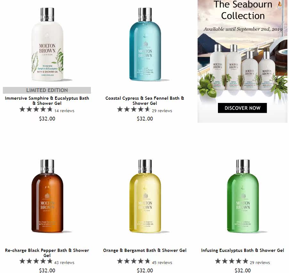Open Immersive Samphire & Eucalyptus Bath & Shower Gel title
The height and width of the screenshot is (273, 289).
click(47, 101)
